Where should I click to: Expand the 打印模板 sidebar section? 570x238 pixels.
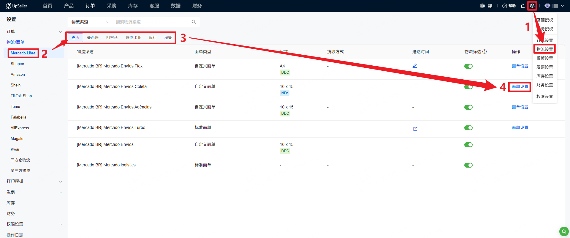(34, 181)
